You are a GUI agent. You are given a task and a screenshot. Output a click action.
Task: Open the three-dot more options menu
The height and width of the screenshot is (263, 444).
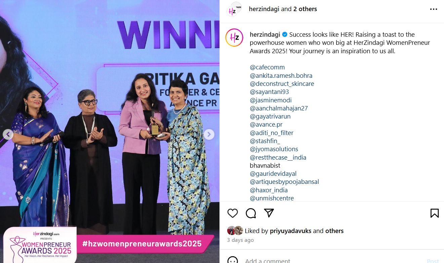[x=434, y=9]
